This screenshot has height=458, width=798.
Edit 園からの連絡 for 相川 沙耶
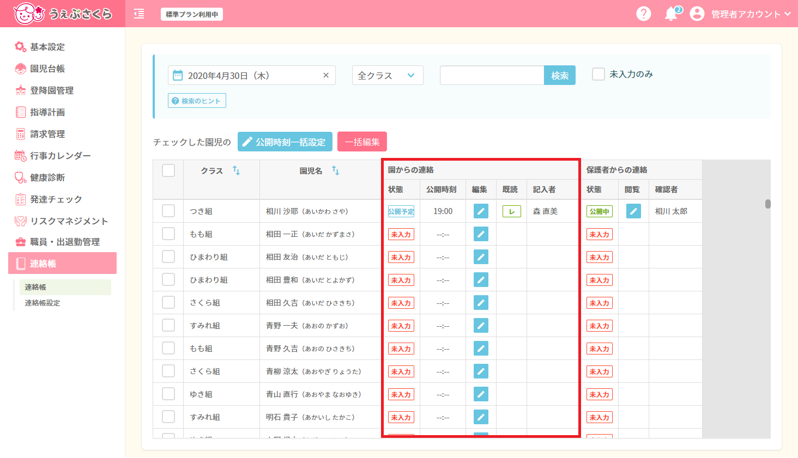point(481,211)
